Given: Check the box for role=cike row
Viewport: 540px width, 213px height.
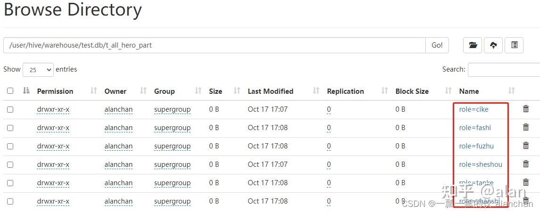Looking at the screenshot, I should pyautogui.click(x=10, y=109).
